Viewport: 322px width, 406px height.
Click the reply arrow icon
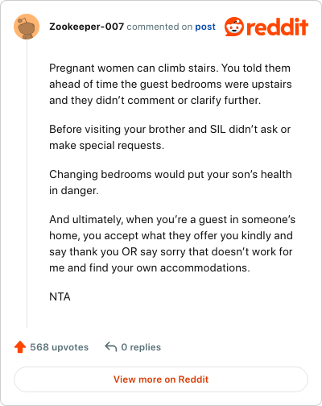pos(111,346)
